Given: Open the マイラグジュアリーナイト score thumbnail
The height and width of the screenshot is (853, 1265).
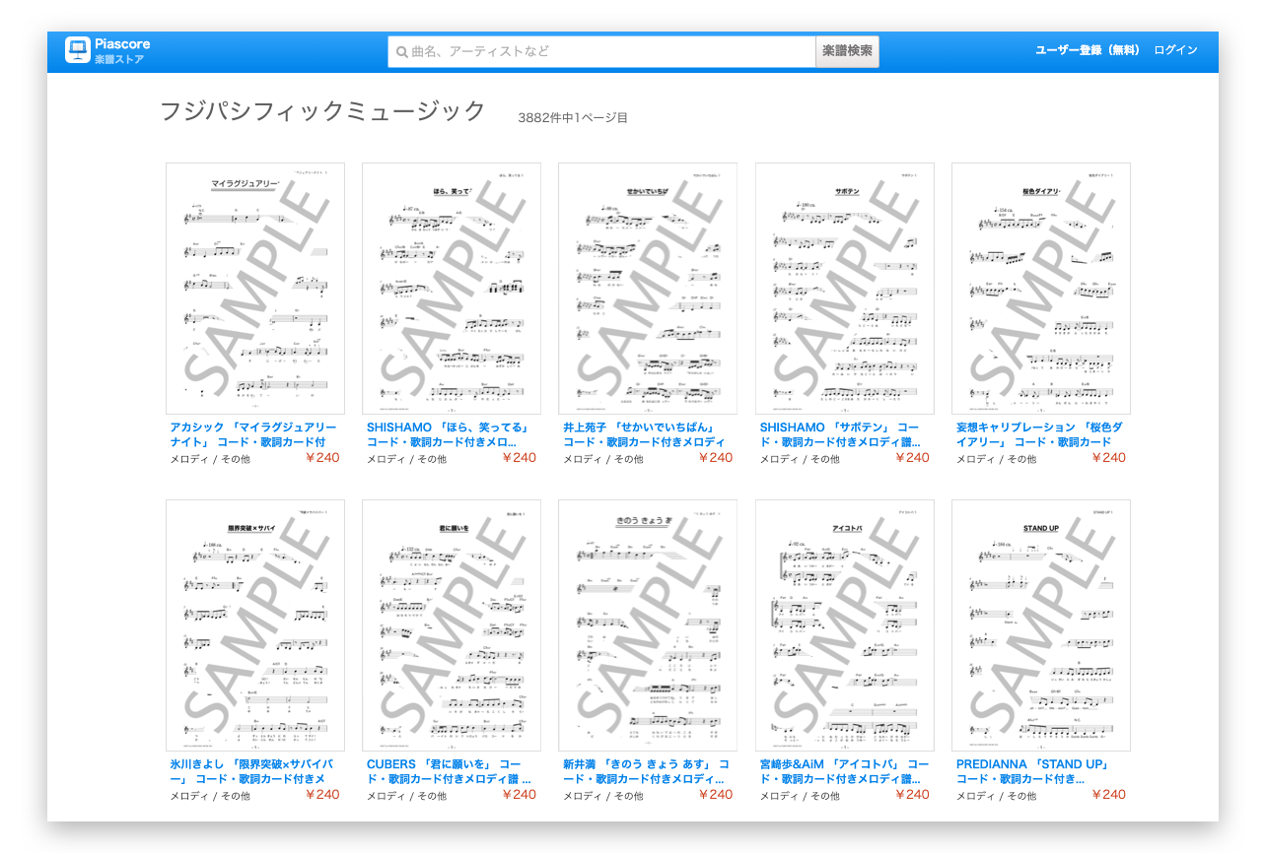Looking at the screenshot, I should tap(255, 289).
